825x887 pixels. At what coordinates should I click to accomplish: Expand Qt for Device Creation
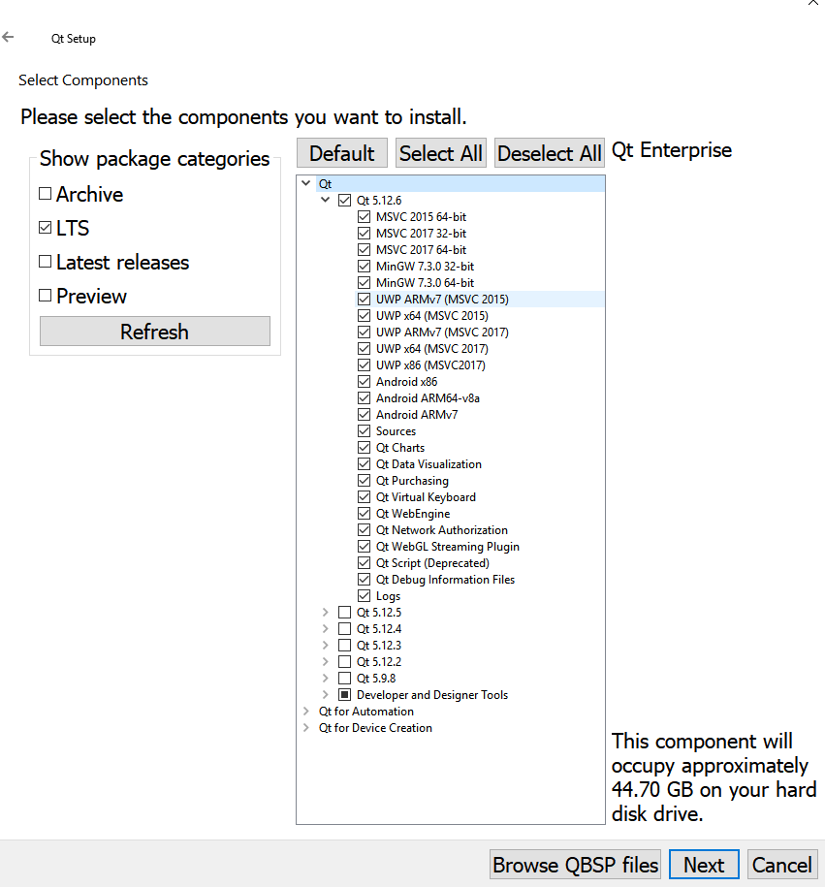coord(307,728)
